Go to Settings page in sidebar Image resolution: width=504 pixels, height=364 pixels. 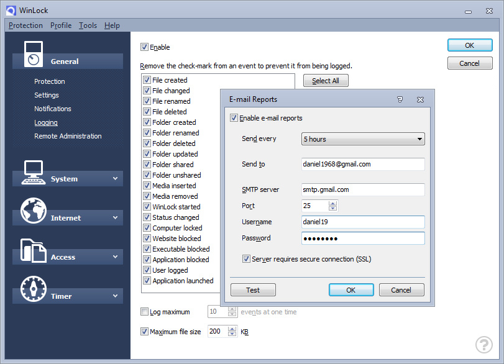(47, 95)
